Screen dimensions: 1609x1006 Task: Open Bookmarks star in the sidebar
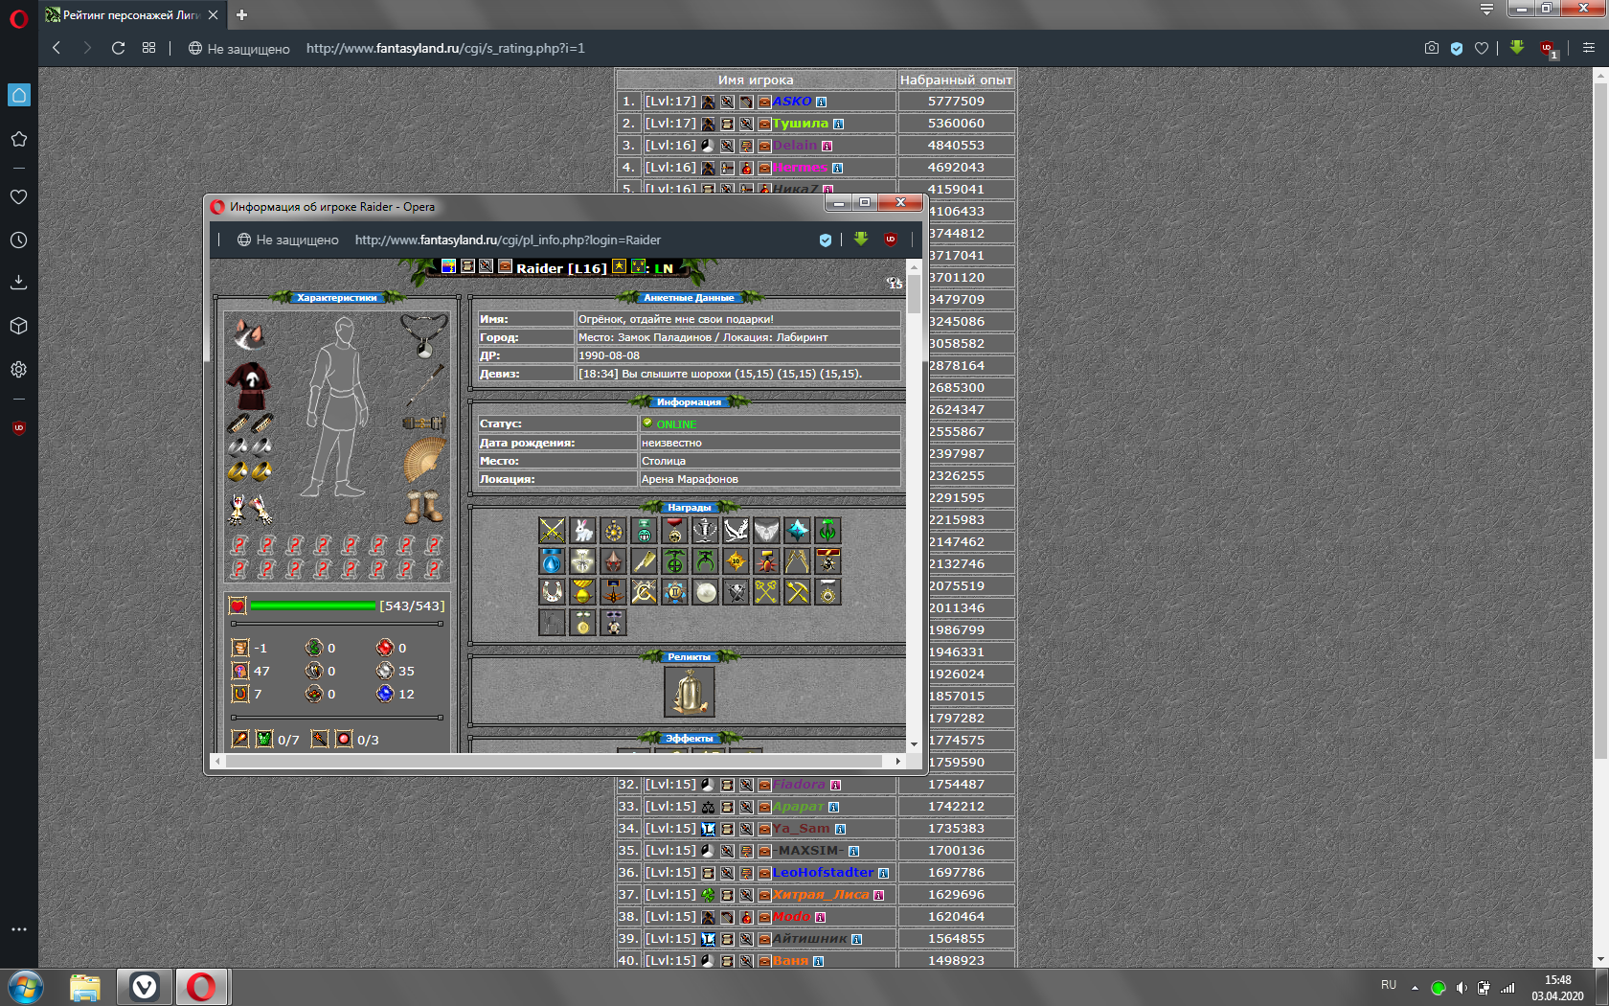(19, 139)
